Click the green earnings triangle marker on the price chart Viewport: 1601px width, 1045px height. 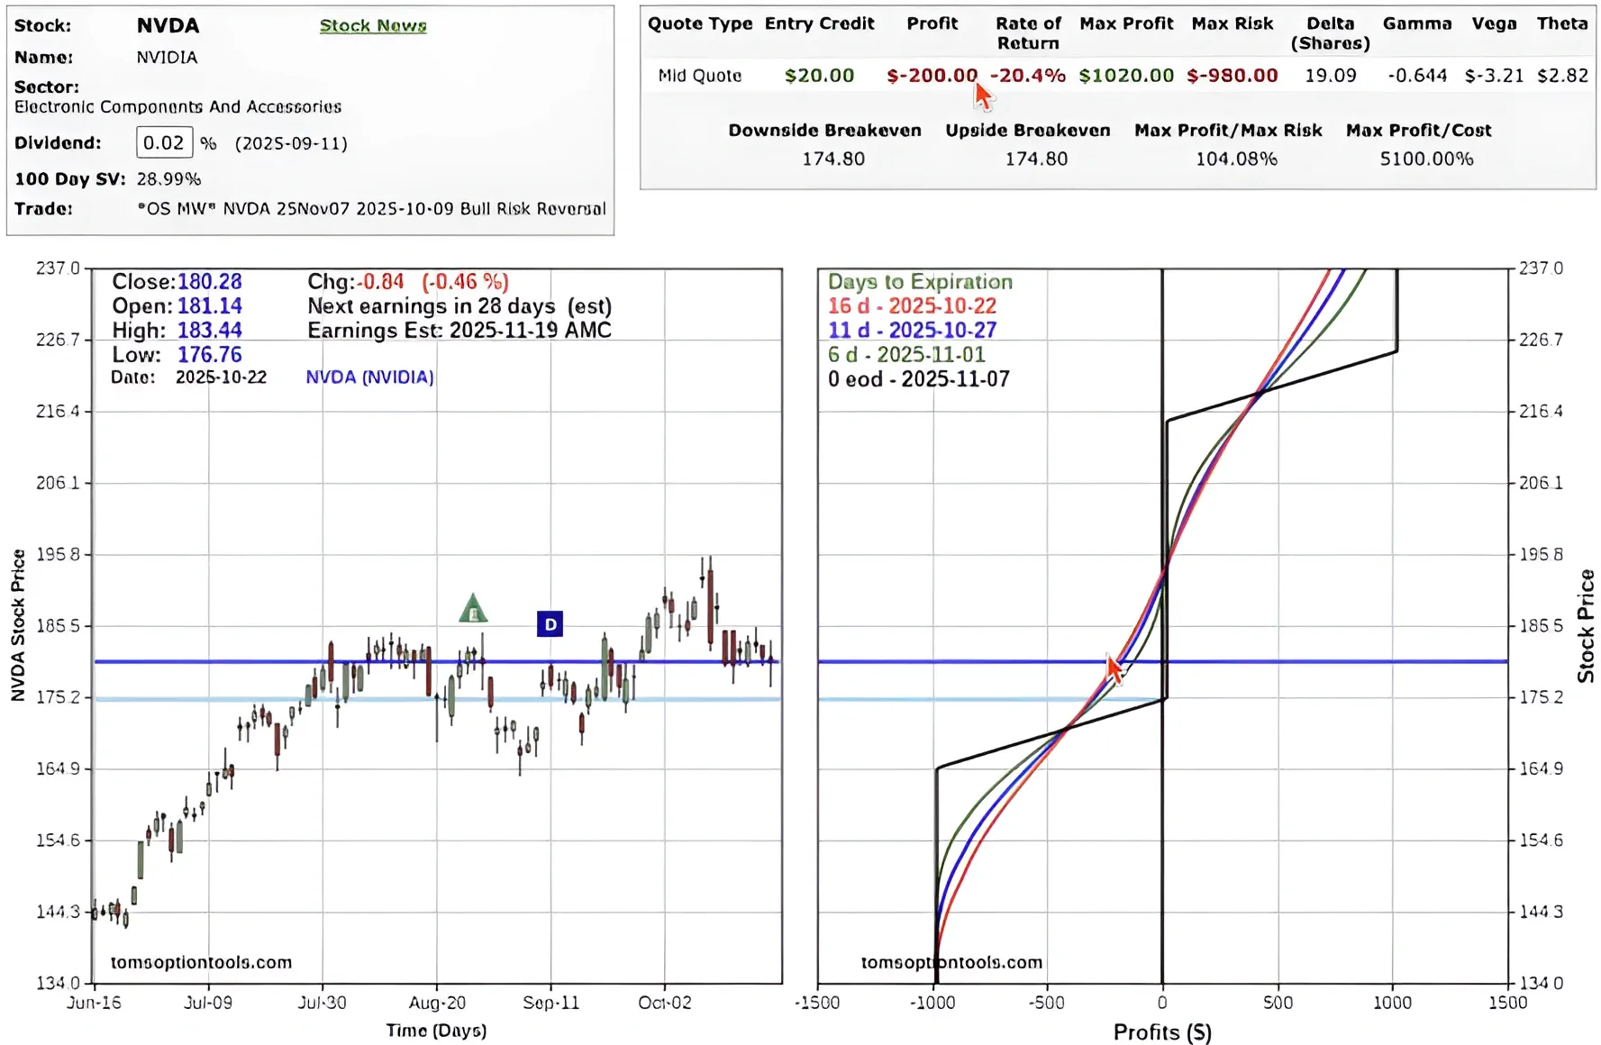coord(473,608)
